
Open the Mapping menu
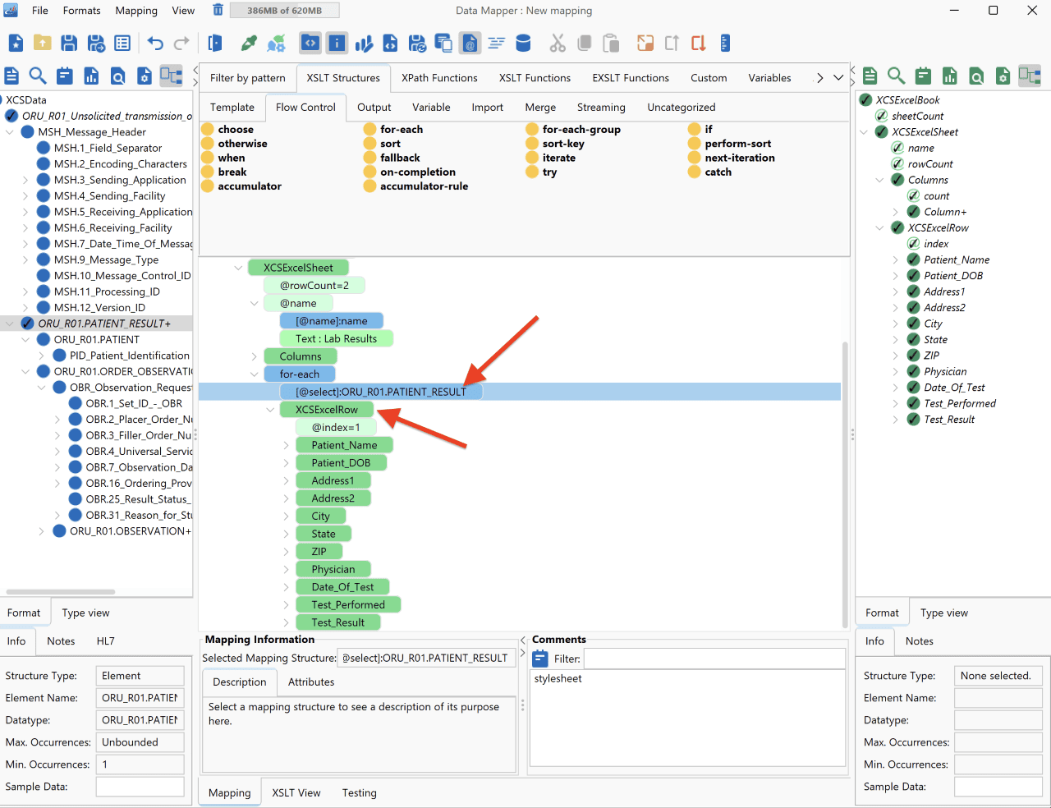[x=136, y=11]
